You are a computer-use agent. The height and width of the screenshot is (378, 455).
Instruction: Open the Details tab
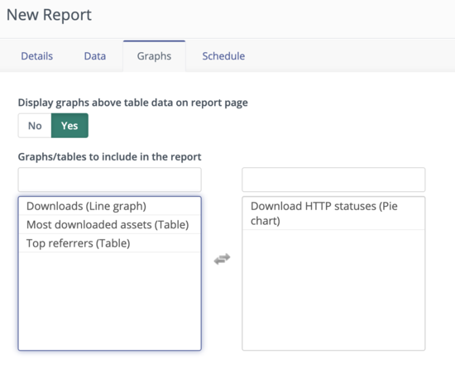(x=37, y=56)
